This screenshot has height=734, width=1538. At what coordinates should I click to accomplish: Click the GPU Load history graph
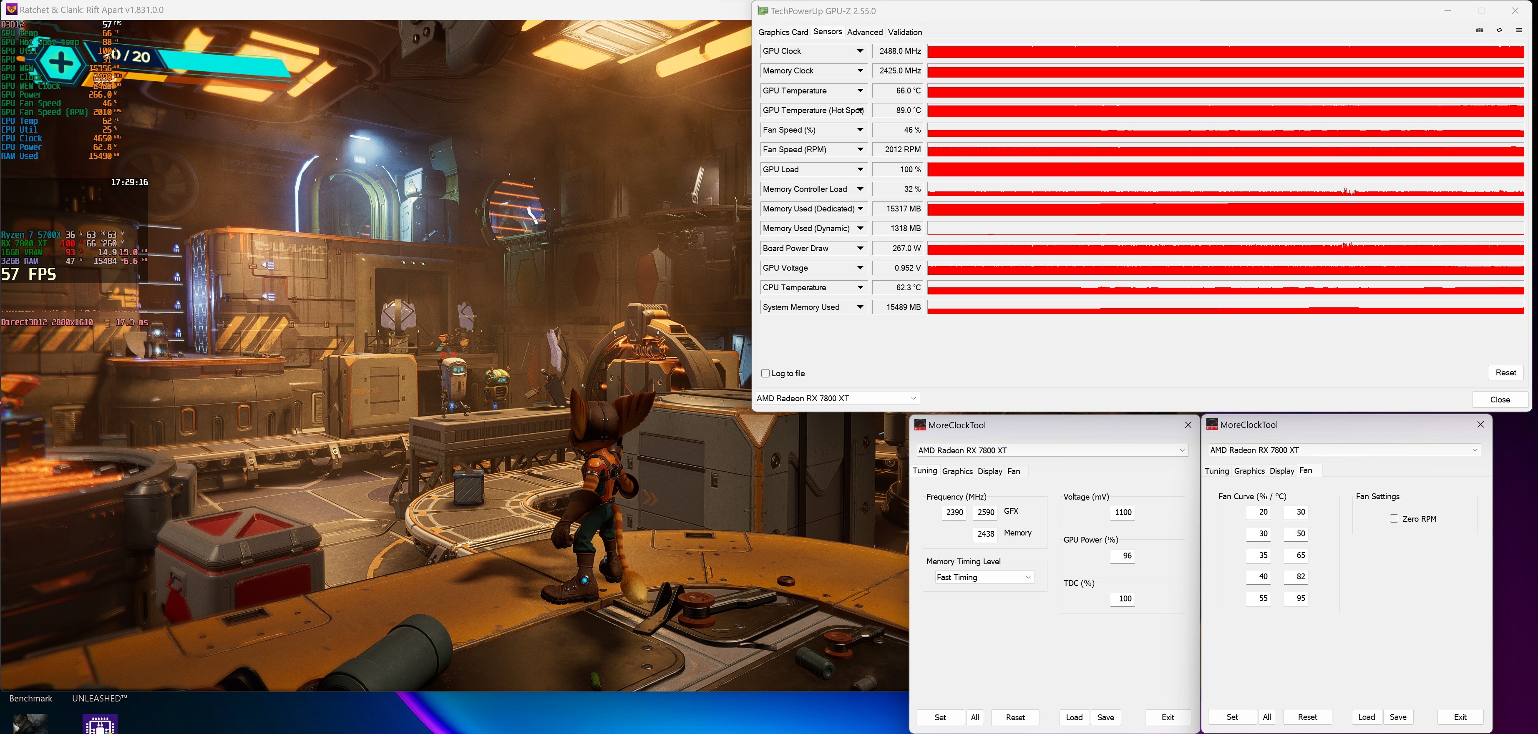click(1226, 169)
